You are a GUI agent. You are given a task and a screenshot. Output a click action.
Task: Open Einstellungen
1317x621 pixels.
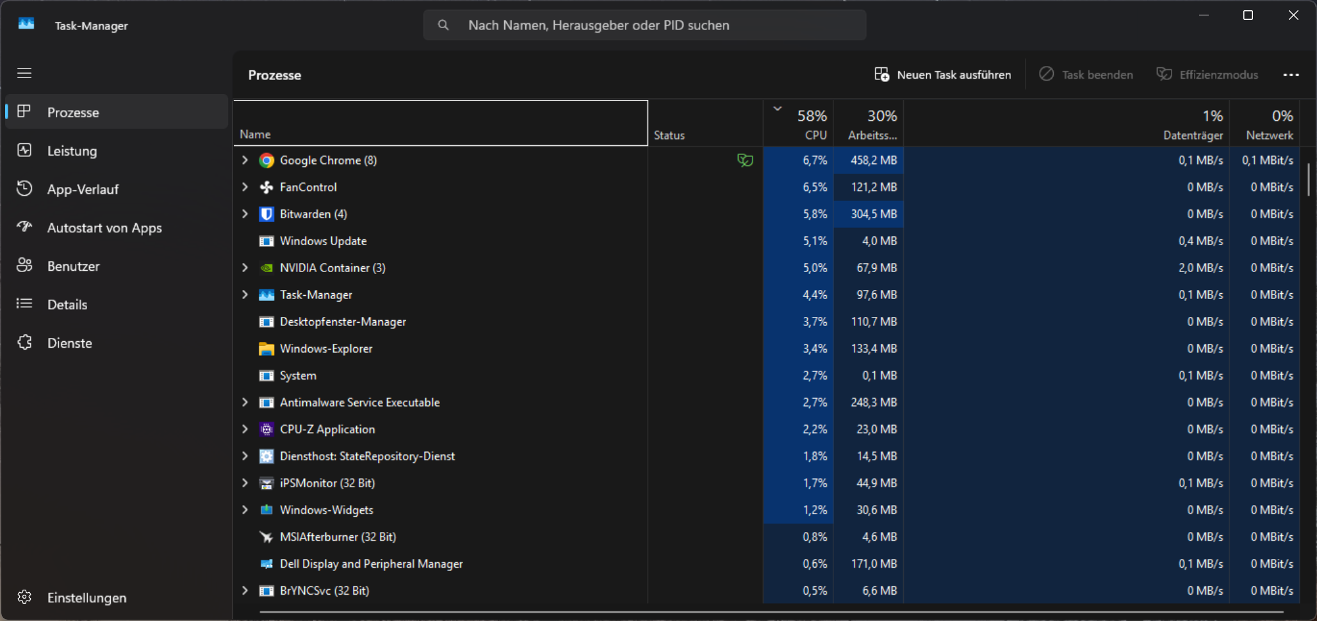click(117, 597)
